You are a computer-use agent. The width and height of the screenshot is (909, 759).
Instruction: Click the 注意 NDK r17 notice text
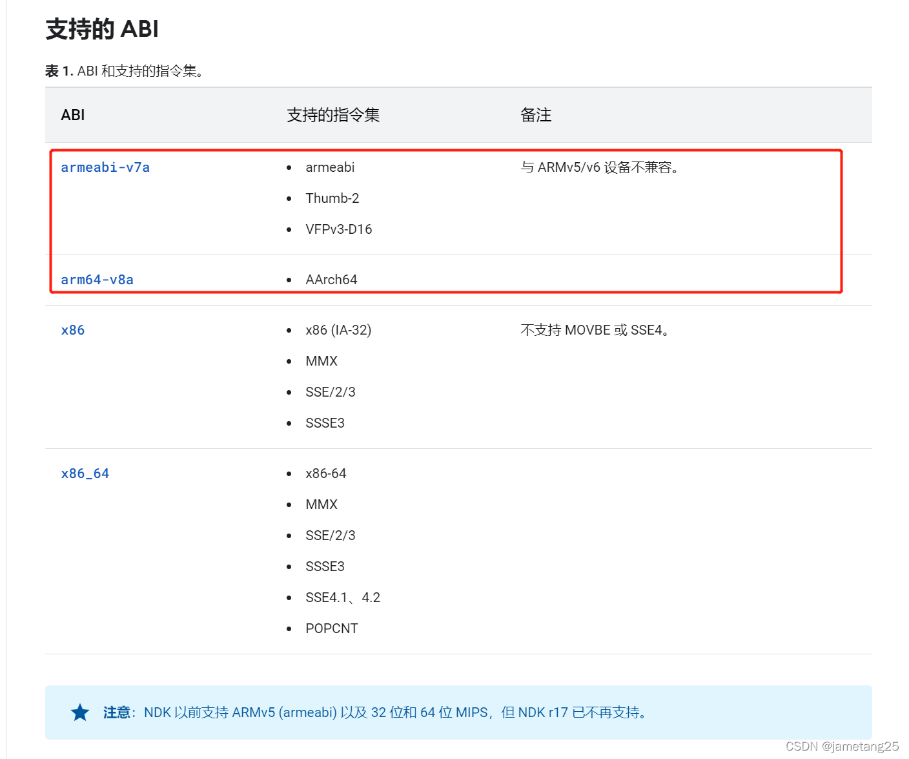point(375,712)
